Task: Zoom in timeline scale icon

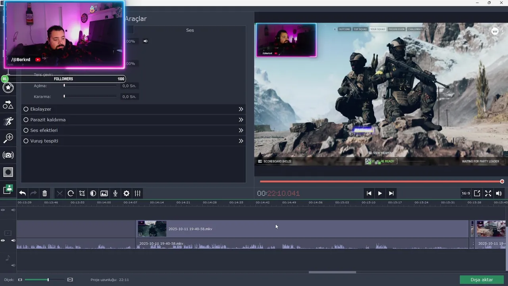Action: coord(70,280)
